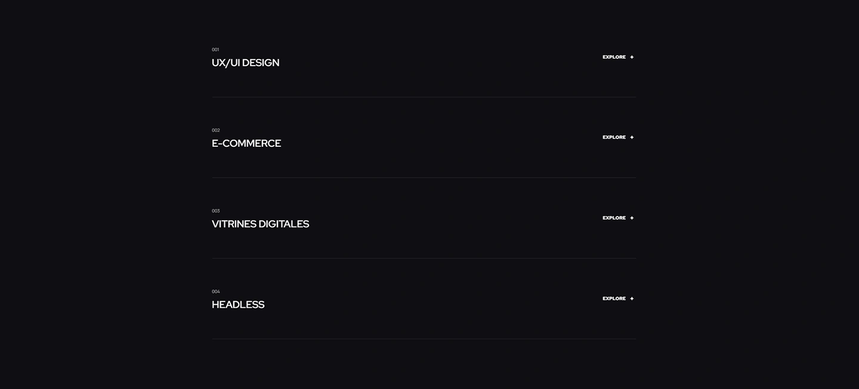
Task: Click the divider beneath Vitrines Digitales
Action: click(x=424, y=258)
